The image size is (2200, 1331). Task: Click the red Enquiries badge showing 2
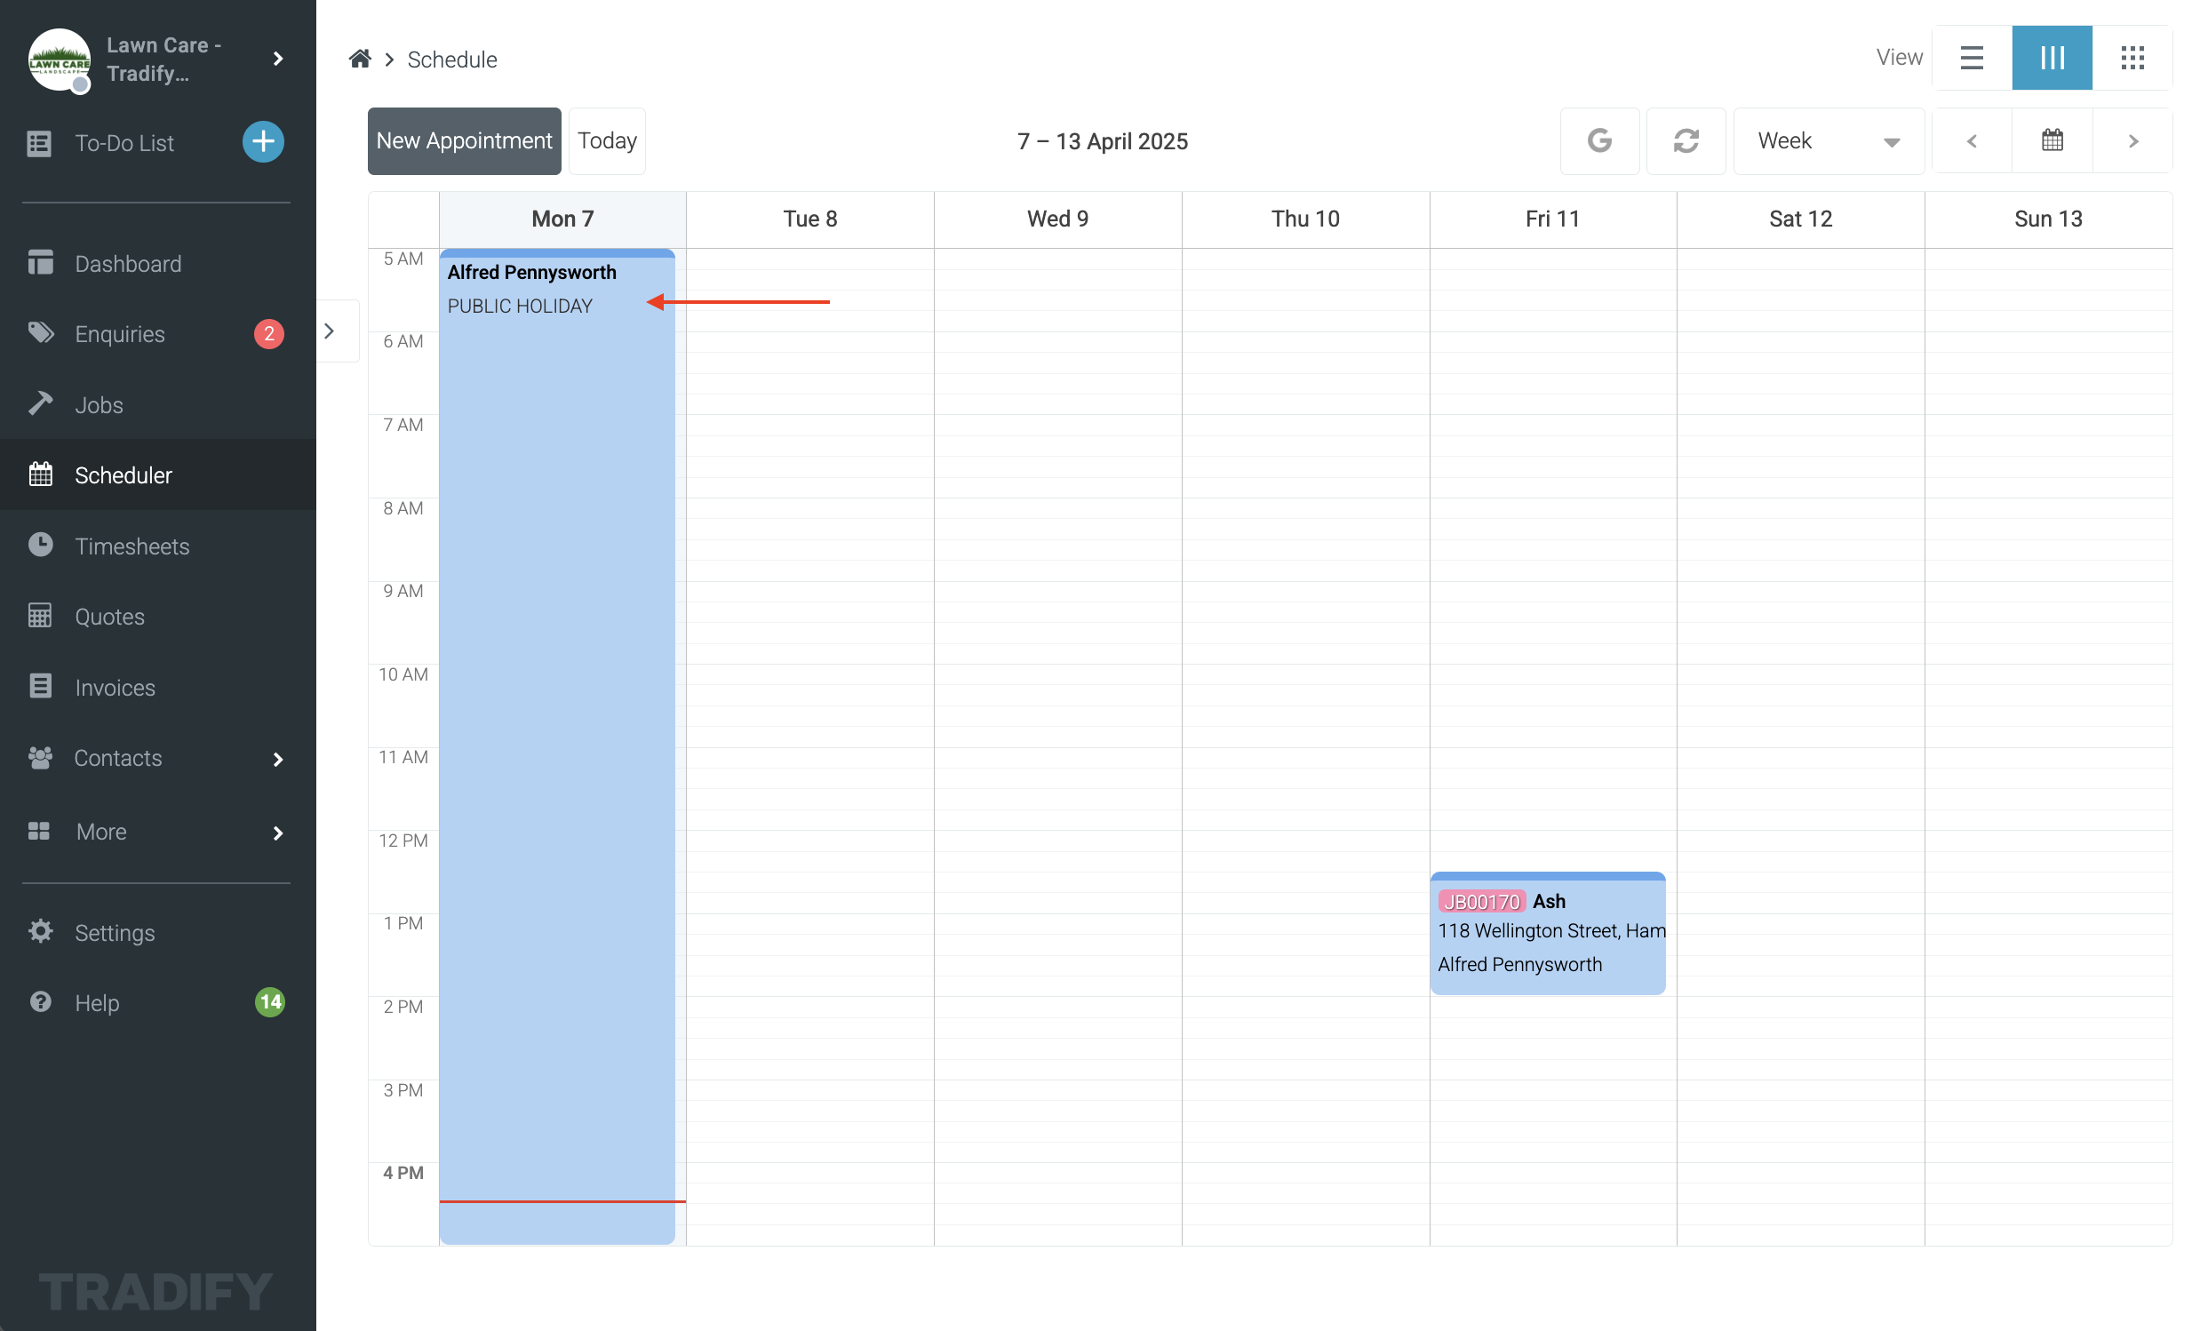pyautogui.click(x=268, y=334)
